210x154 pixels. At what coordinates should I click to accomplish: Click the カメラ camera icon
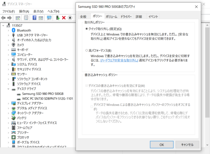pos(13,45)
